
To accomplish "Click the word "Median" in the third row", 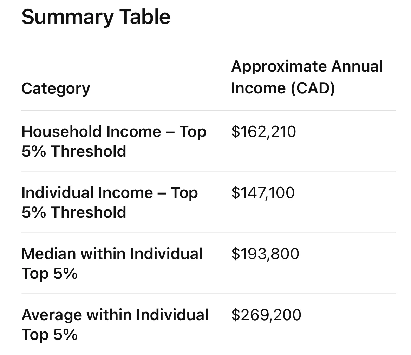I will [x=48, y=254].
